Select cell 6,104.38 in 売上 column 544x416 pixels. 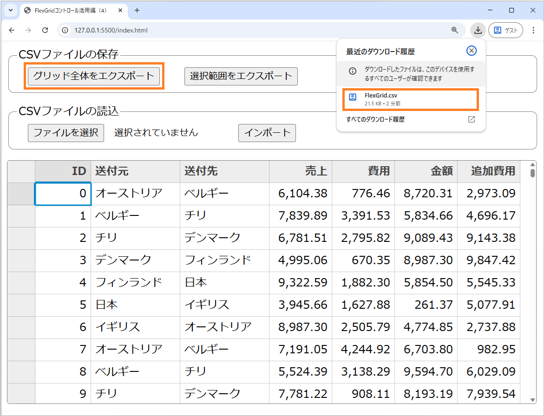coord(301,194)
